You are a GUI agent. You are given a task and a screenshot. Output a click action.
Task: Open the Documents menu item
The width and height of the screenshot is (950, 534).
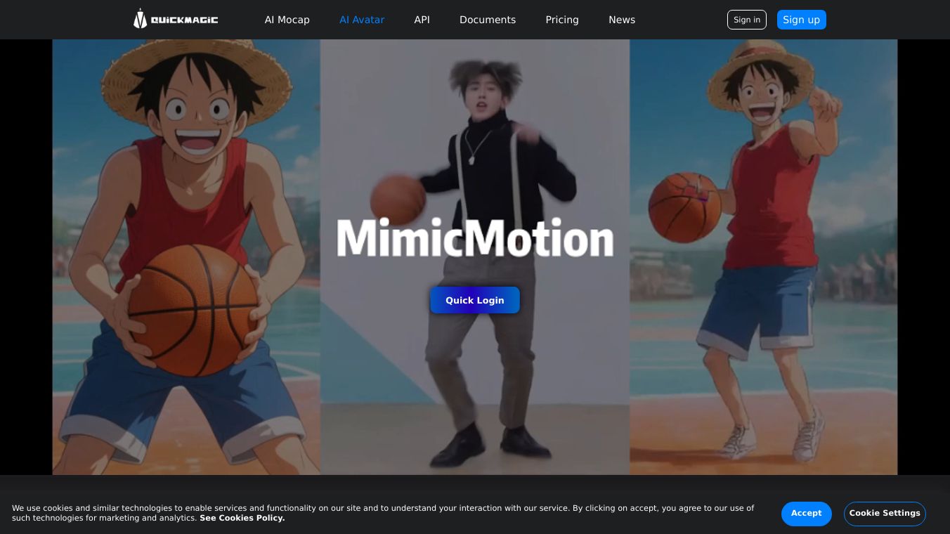(x=488, y=20)
